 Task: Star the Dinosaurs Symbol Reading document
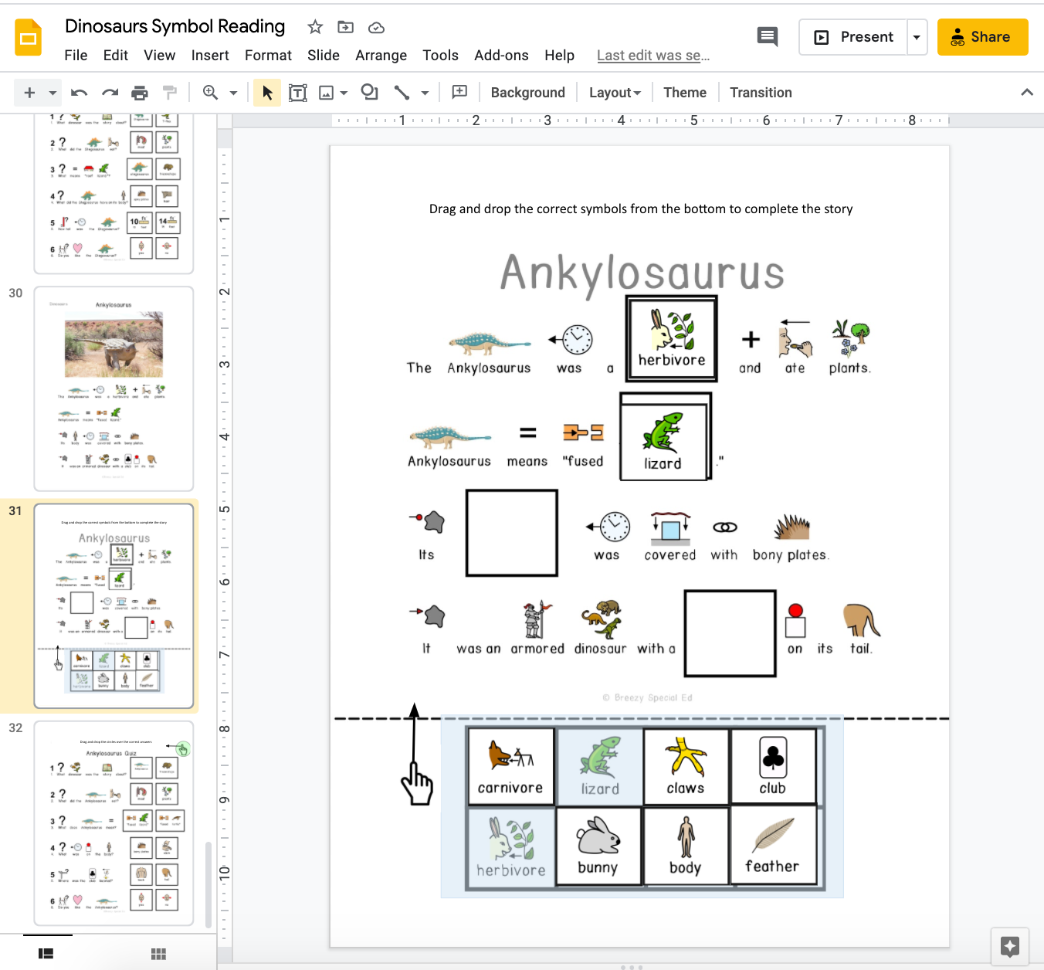[315, 27]
